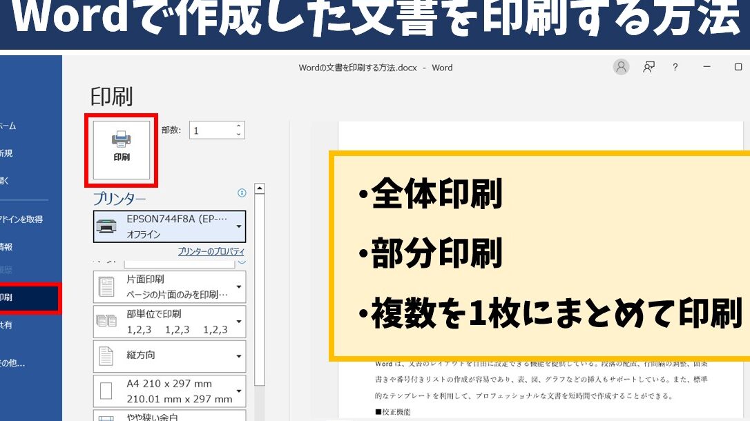750x421 pixels.
Task: Click the ■校正機能 heading in the preview
Action: click(393, 412)
